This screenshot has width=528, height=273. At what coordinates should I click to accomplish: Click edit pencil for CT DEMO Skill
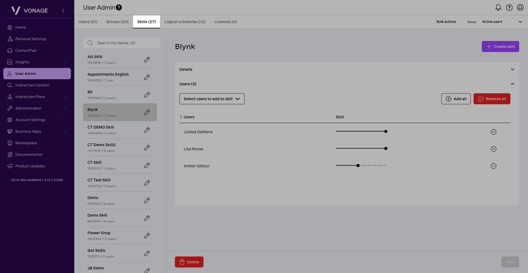tap(147, 130)
